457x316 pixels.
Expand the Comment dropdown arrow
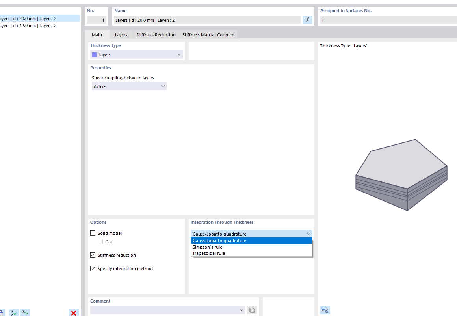point(242,310)
